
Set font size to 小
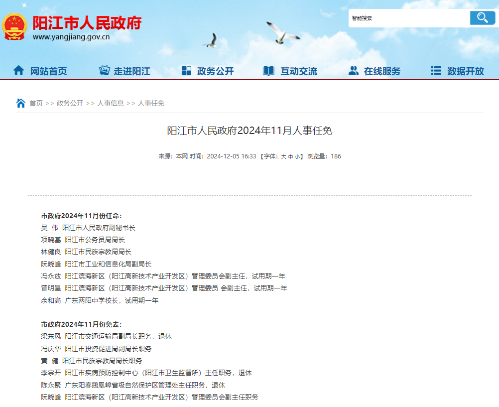297,157
